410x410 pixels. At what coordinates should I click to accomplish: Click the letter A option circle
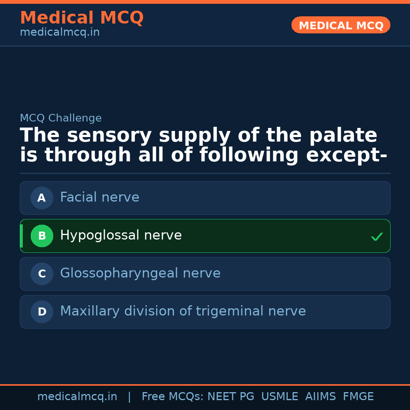tap(42, 198)
